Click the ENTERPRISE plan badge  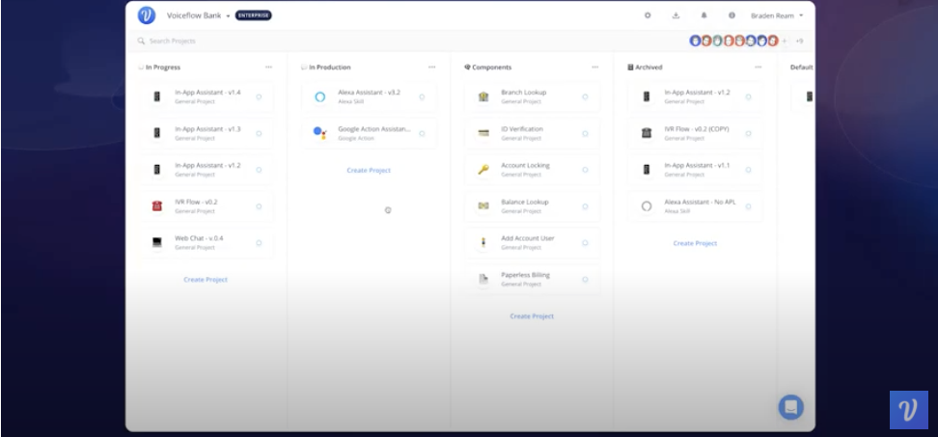254,15
